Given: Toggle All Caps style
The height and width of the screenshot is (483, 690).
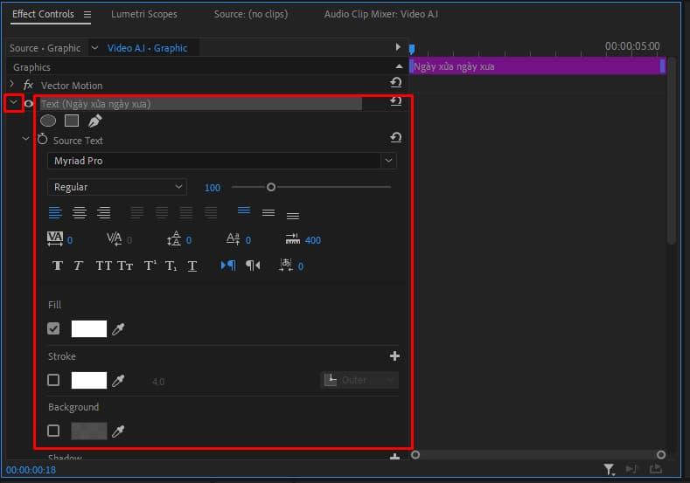Looking at the screenshot, I should (x=104, y=266).
